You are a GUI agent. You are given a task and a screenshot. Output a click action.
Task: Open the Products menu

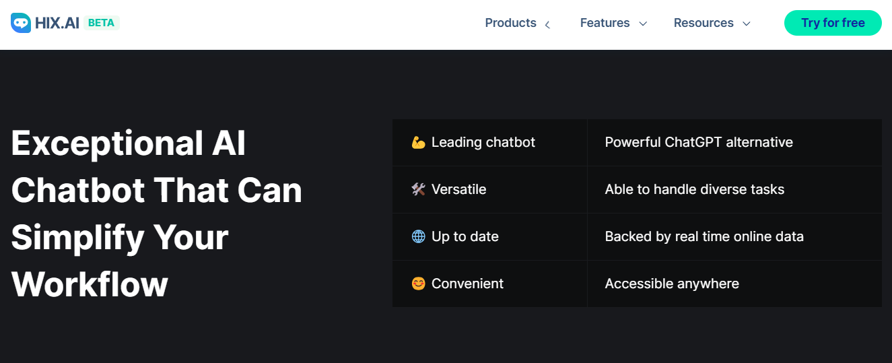tap(510, 23)
